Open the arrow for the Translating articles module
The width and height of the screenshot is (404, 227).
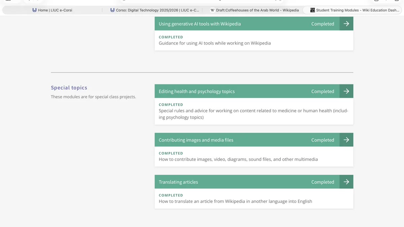point(346,182)
